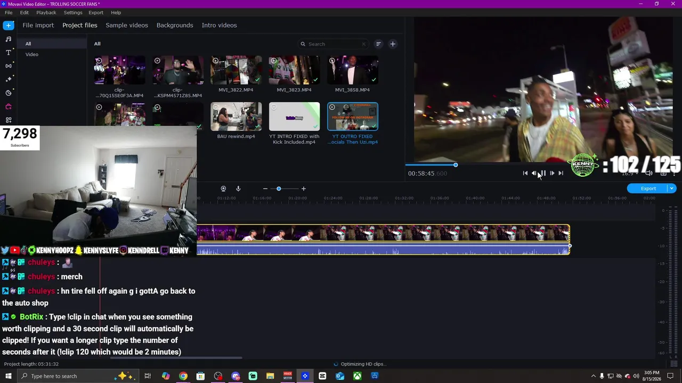Step forward one frame in preview
The image size is (682, 383).
point(552,173)
